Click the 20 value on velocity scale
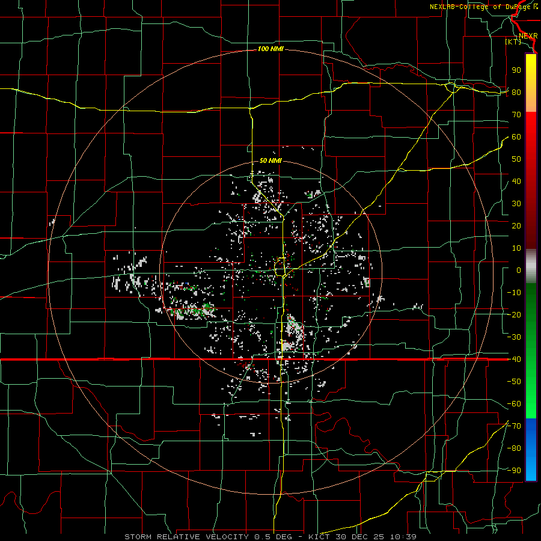This screenshot has width=541, height=541. [516, 226]
